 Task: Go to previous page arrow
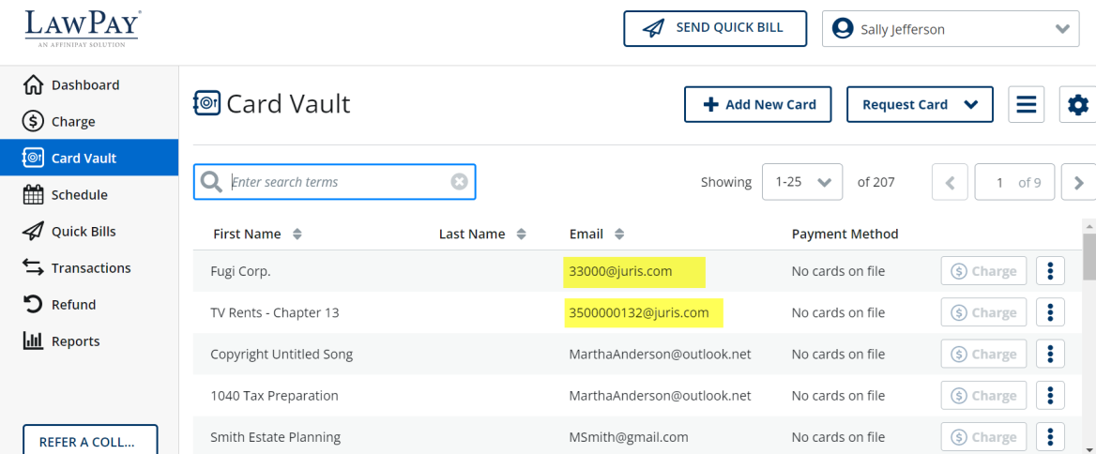pyautogui.click(x=950, y=183)
